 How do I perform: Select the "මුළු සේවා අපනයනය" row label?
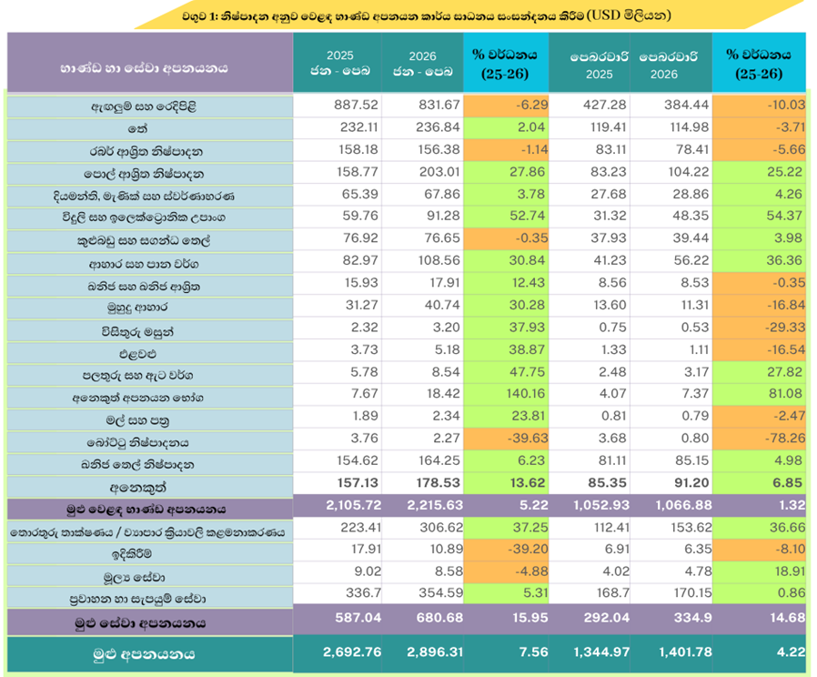pyautogui.click(x=150, y=623)
